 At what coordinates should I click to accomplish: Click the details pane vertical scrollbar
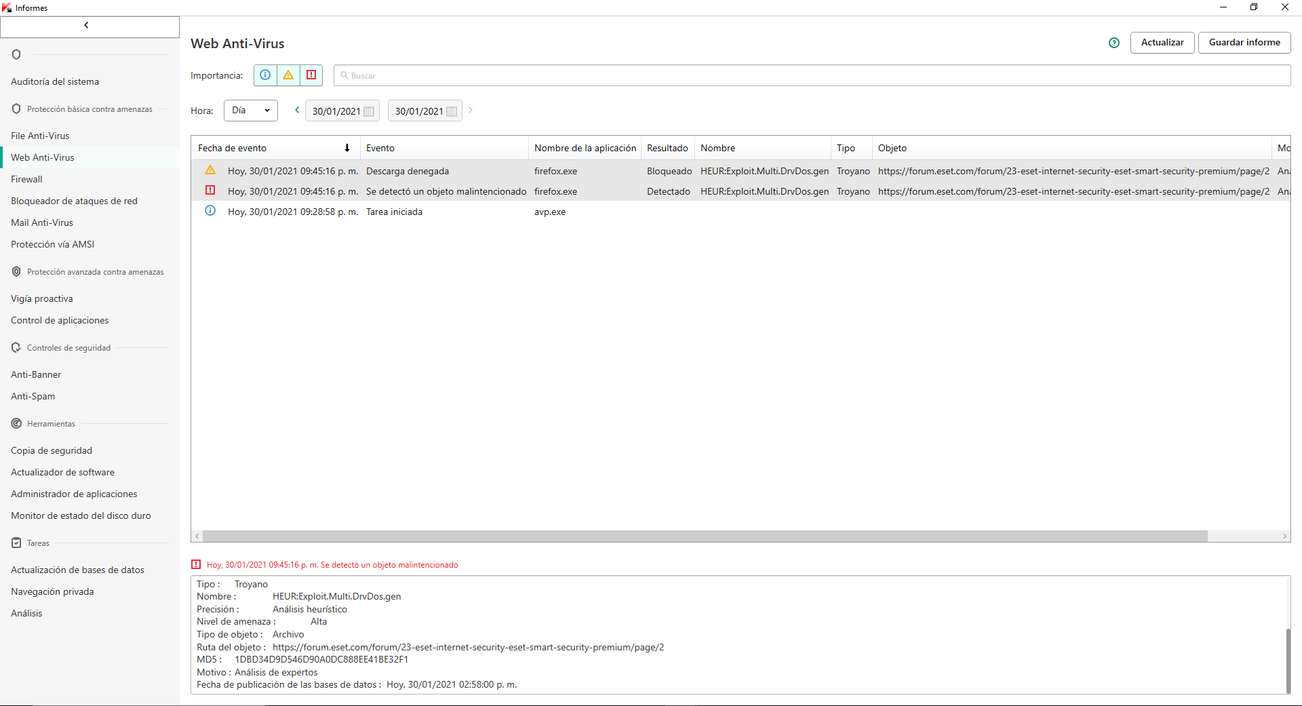pyautogui.click(x=1288, y=661)
